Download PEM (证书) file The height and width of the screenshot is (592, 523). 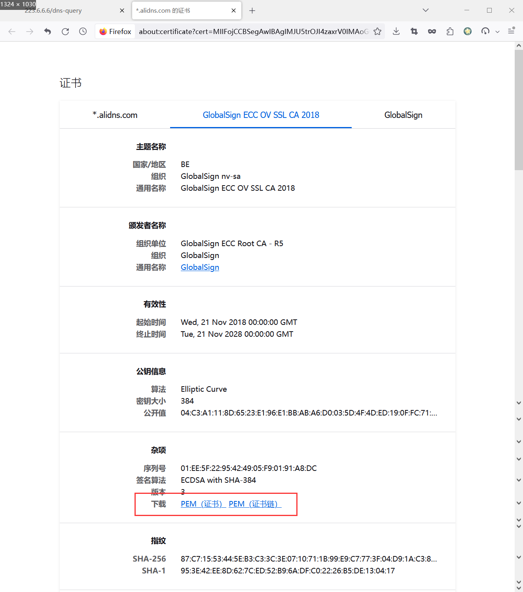click(203, 504)
